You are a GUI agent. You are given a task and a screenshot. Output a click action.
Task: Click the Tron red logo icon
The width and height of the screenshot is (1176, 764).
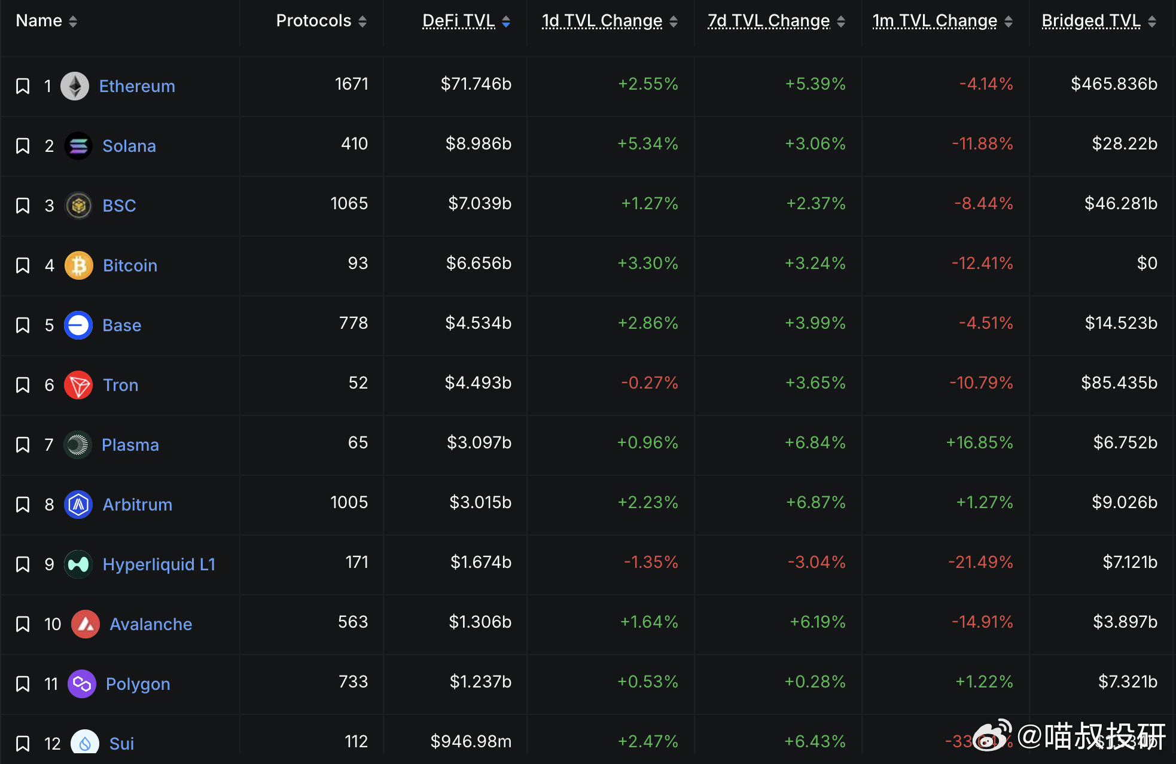coord(78,385)
